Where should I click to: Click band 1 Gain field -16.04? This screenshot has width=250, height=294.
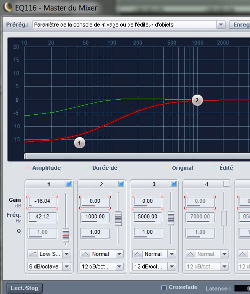[x=43, y=202]
